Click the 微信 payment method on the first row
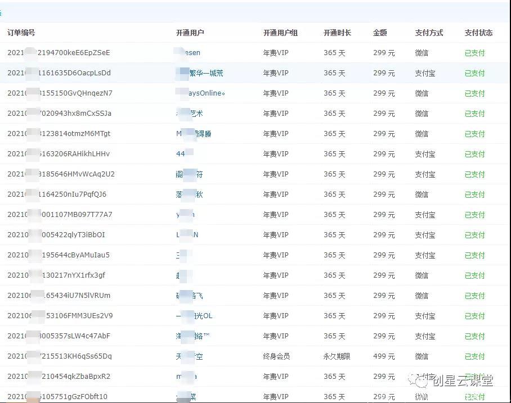Viewport: 511px width, 403px height. coord(423,53)
